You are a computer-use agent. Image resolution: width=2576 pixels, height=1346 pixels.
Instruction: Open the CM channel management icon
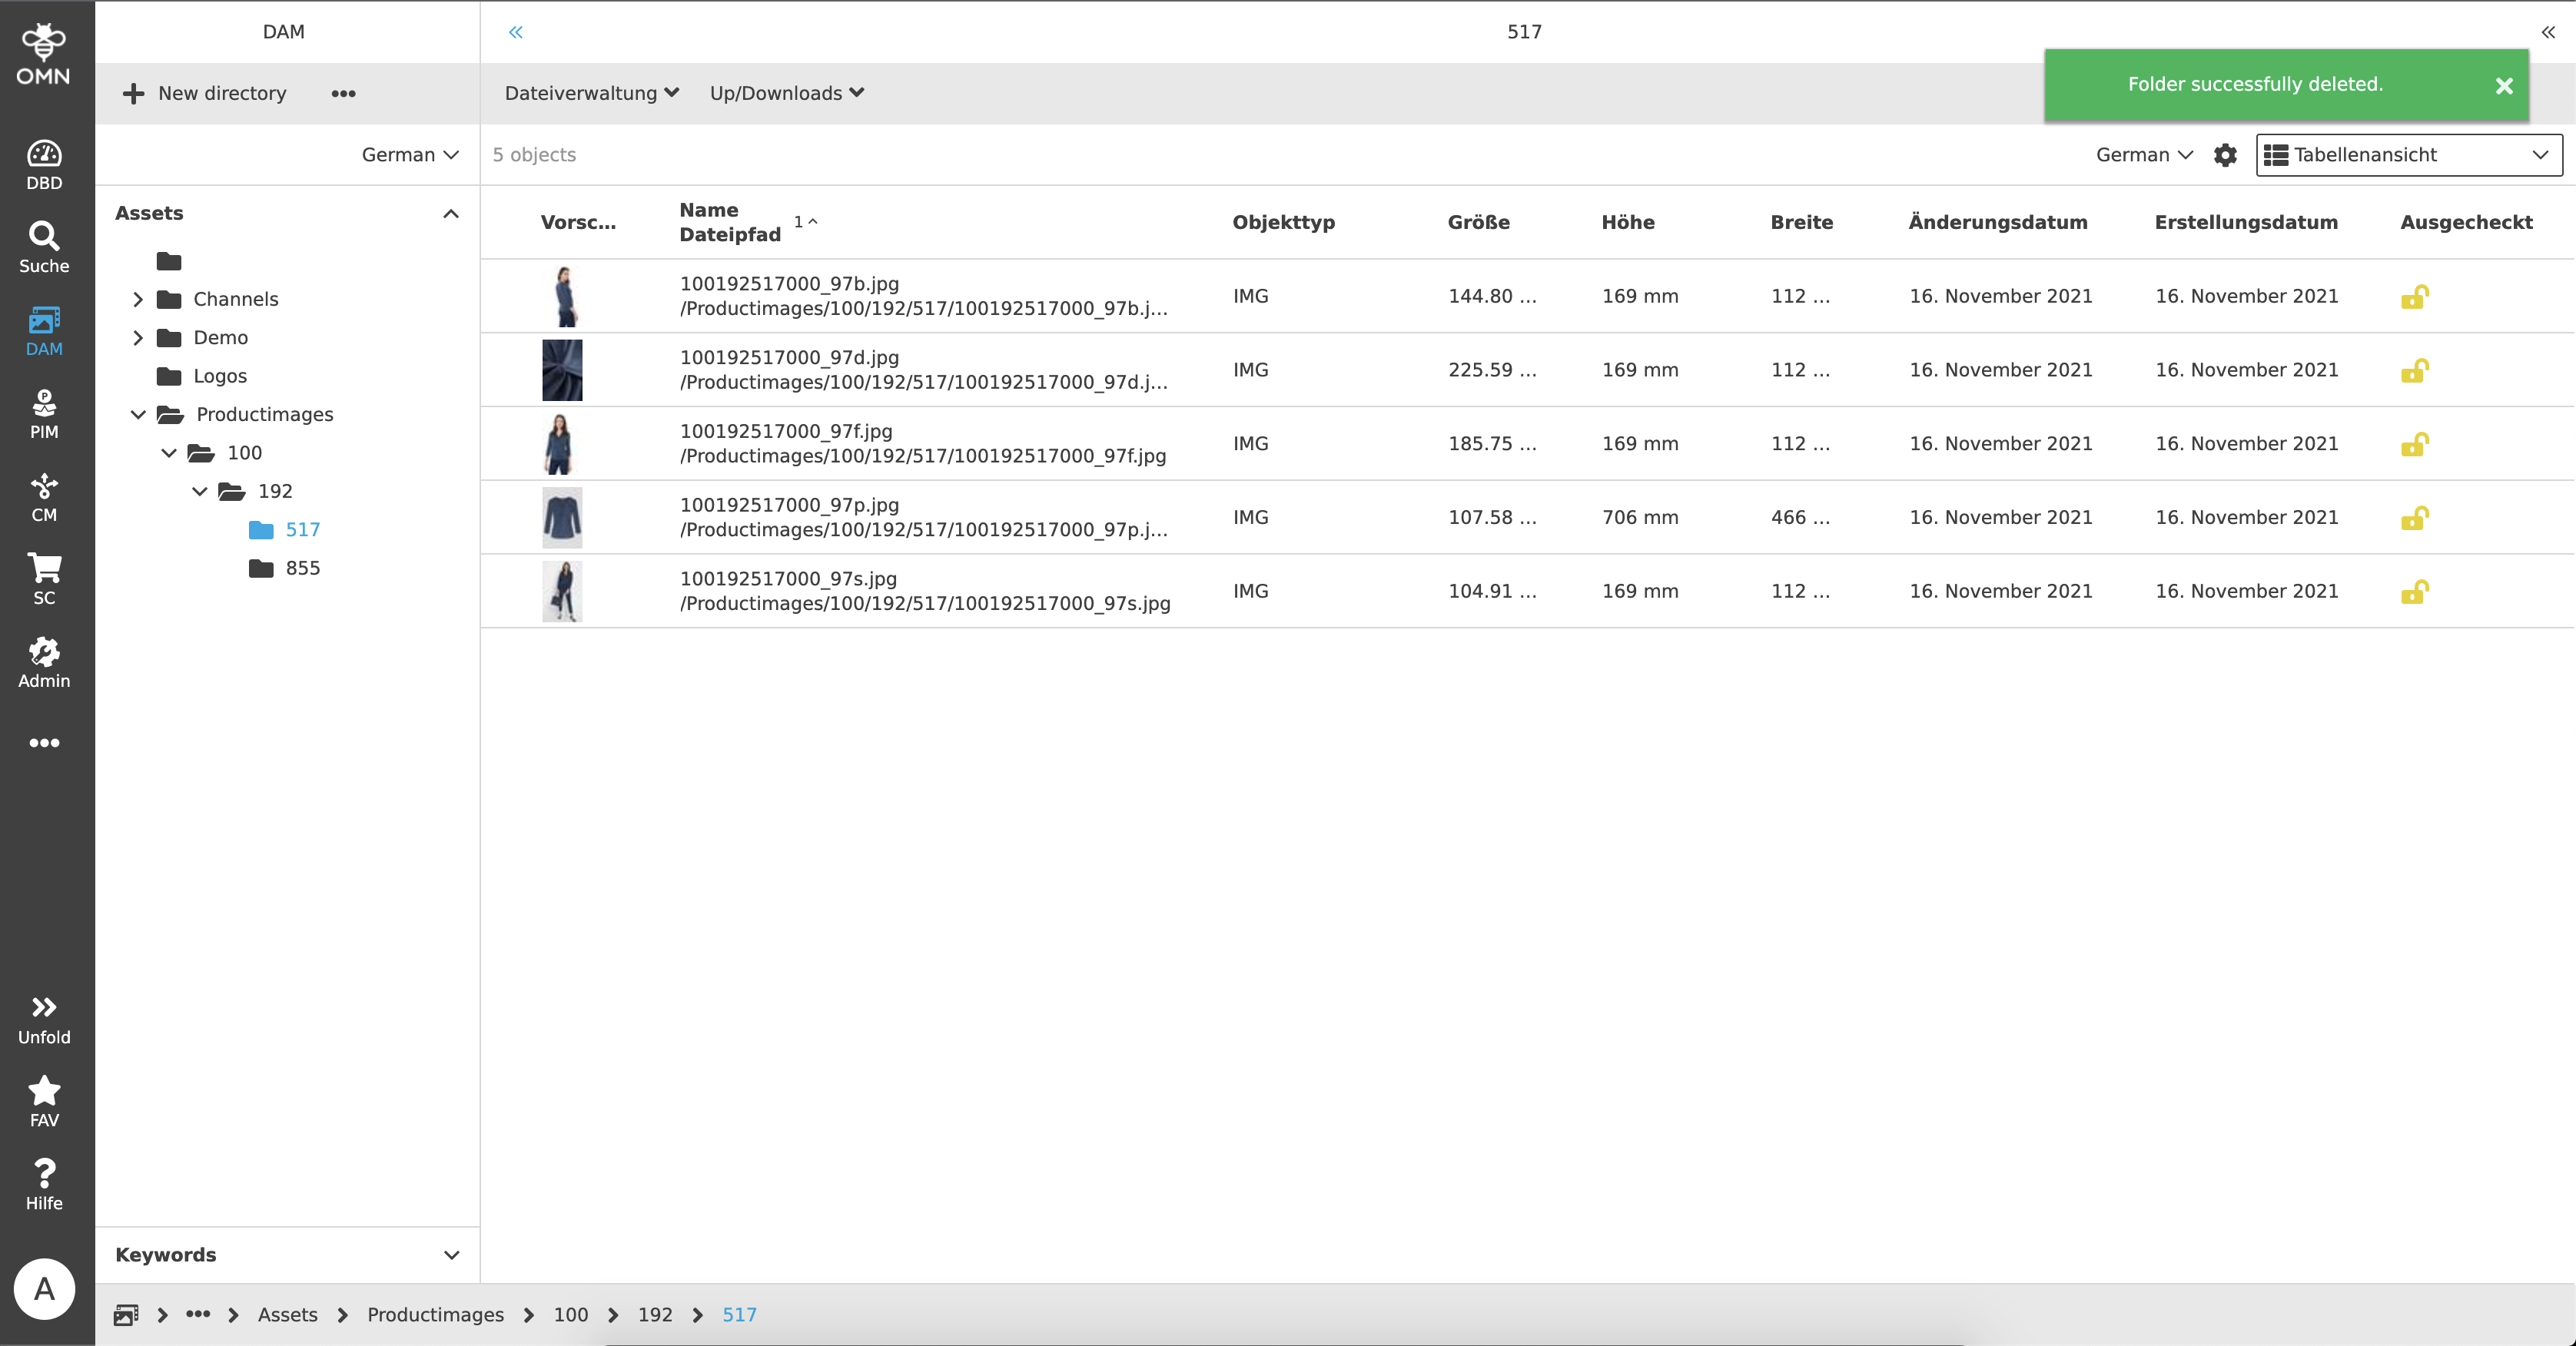point(44,497)
